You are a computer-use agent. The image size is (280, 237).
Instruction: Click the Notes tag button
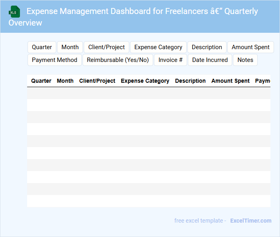click(245, 60)
